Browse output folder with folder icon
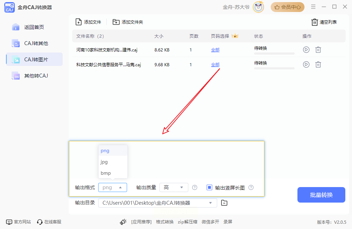Screen dimensions: 352x229 tap(224, 203)
